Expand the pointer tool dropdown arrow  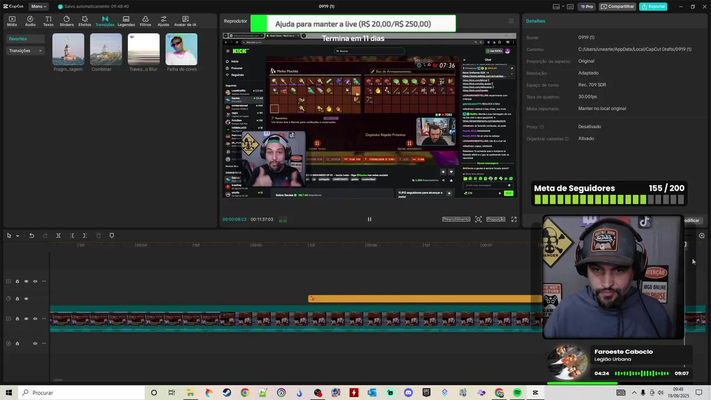[17, 236]
